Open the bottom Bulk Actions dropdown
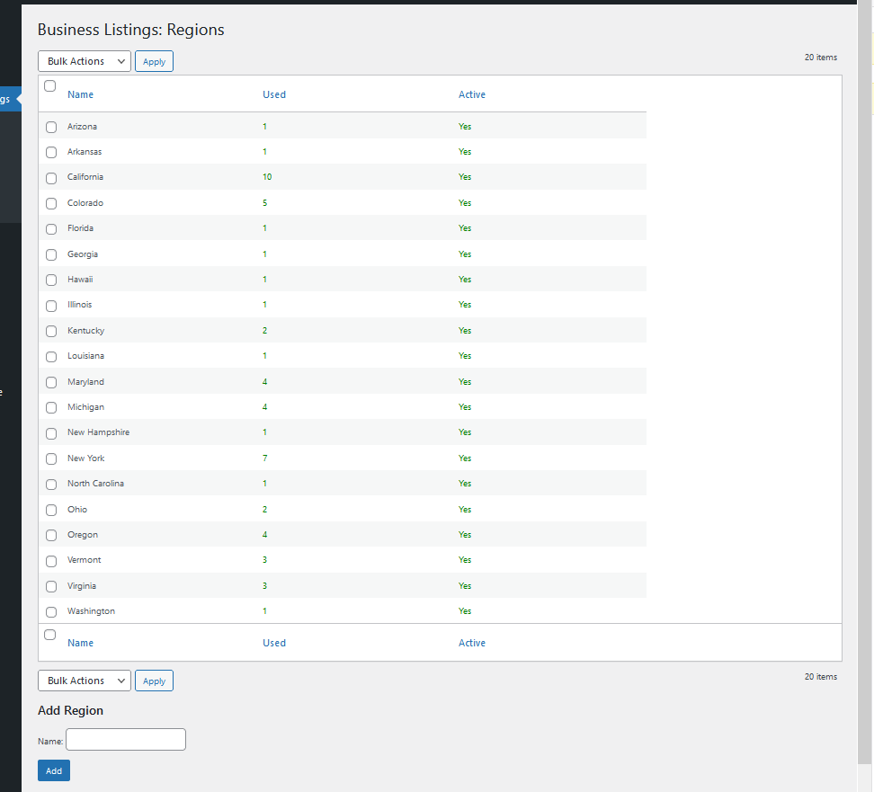Screen dimensions: 874x792 pyautogui.click(x=84, y=681)
